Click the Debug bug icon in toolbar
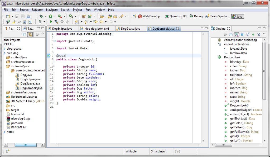The width and height of the screenshot is (270, 157). tap(41, 16)
